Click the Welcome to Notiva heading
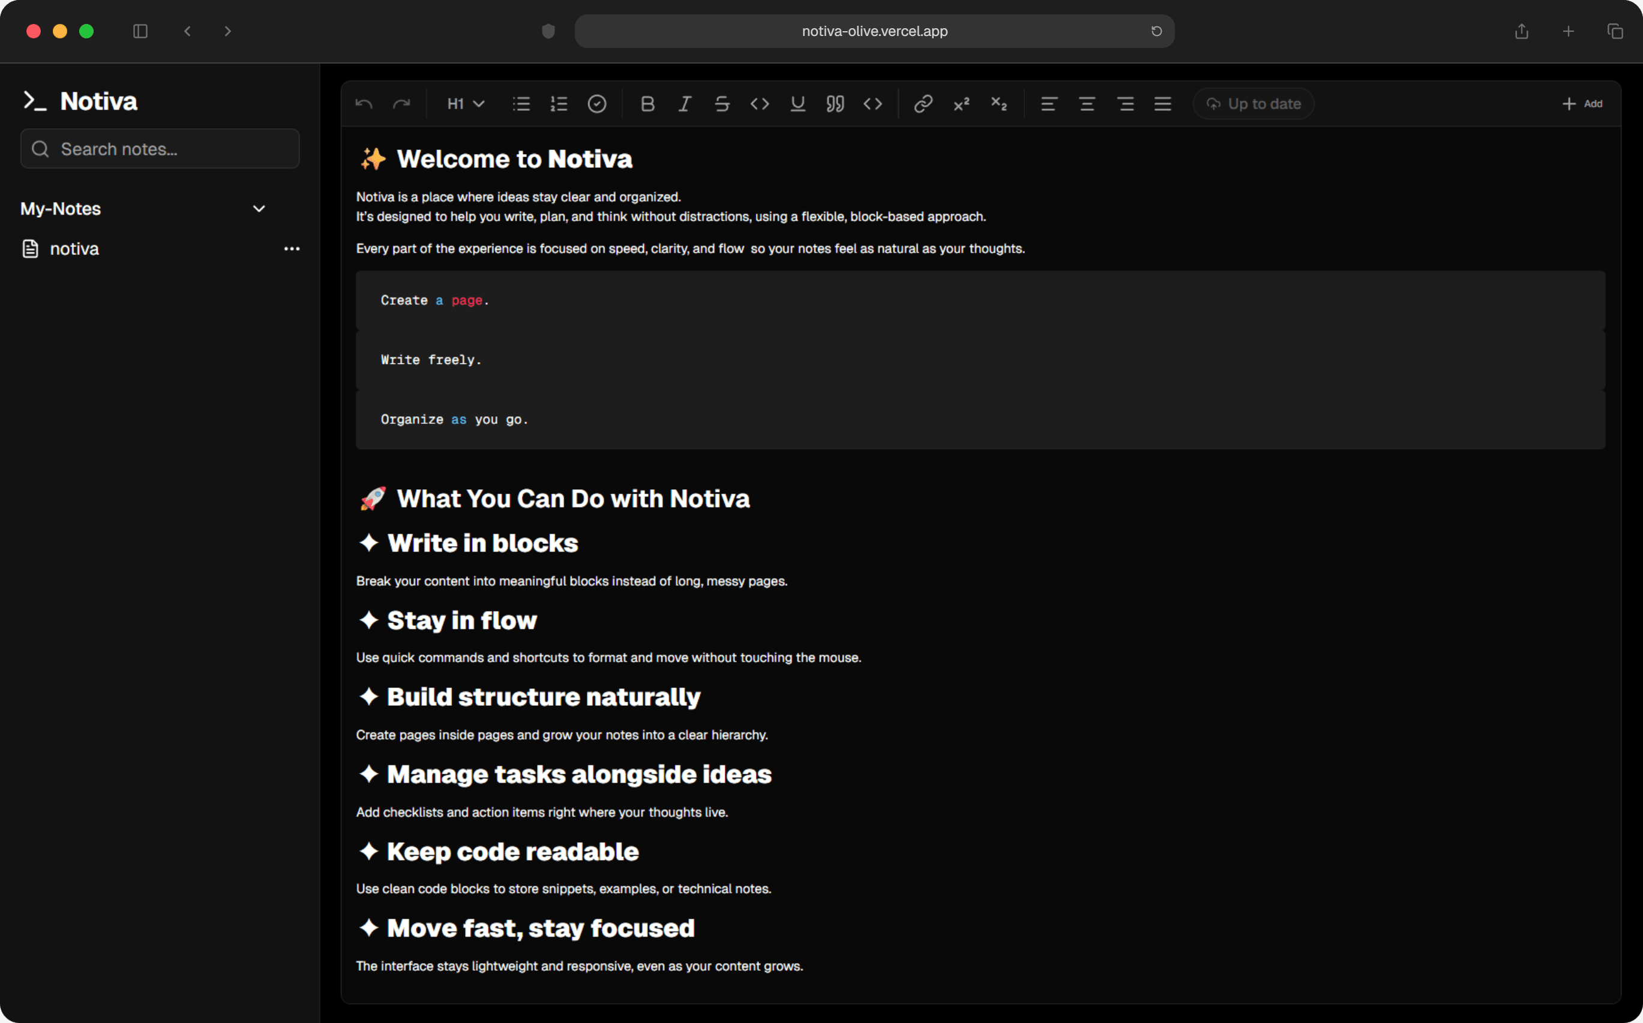Viewport: 1643px width, 1023px height. click(x=496, y=159)
